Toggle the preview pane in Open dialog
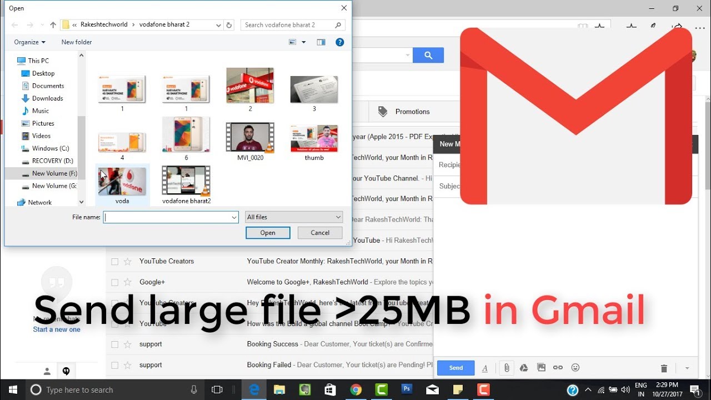The width and height of the screenshot is (711, 400). (x=321, y=42)
